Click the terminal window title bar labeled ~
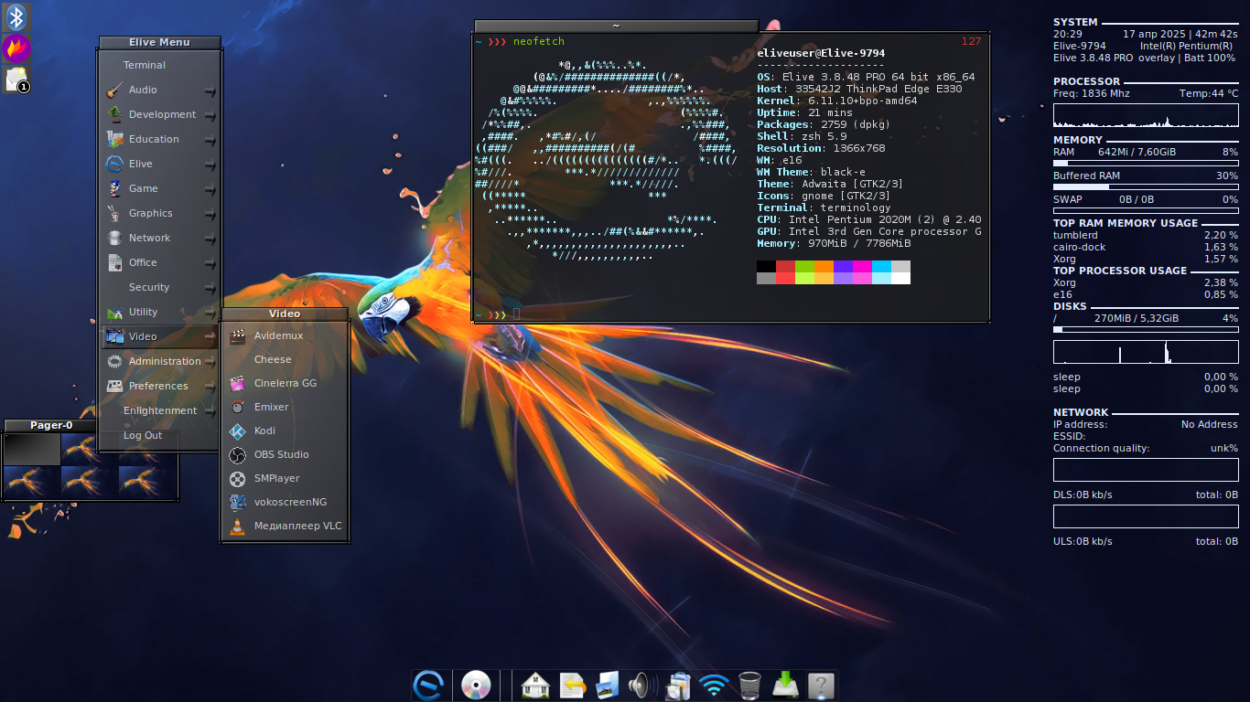The width and height of the screenshot is (1250, 702). (616, 27)
